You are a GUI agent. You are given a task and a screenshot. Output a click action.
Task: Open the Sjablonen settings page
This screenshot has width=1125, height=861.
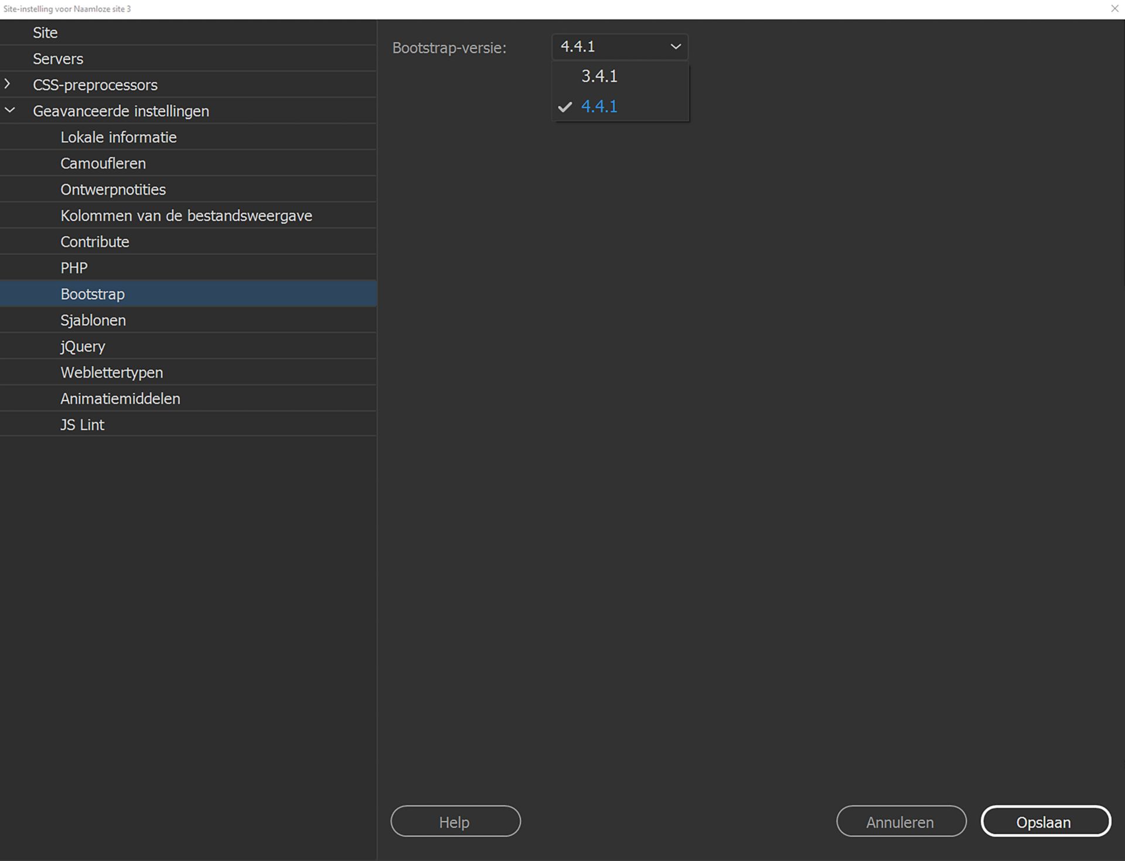click(93, 320)
